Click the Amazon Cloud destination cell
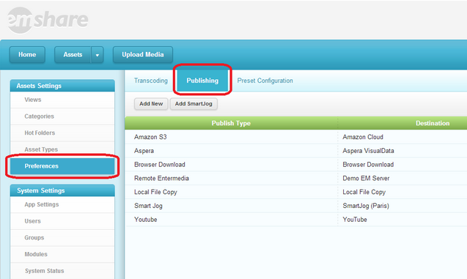This screenshot has height=279, width=467. click(363, 137)
